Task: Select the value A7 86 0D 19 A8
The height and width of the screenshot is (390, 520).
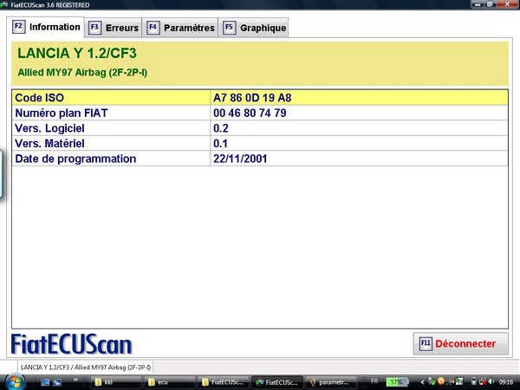Action: click(x=252, y=98)
